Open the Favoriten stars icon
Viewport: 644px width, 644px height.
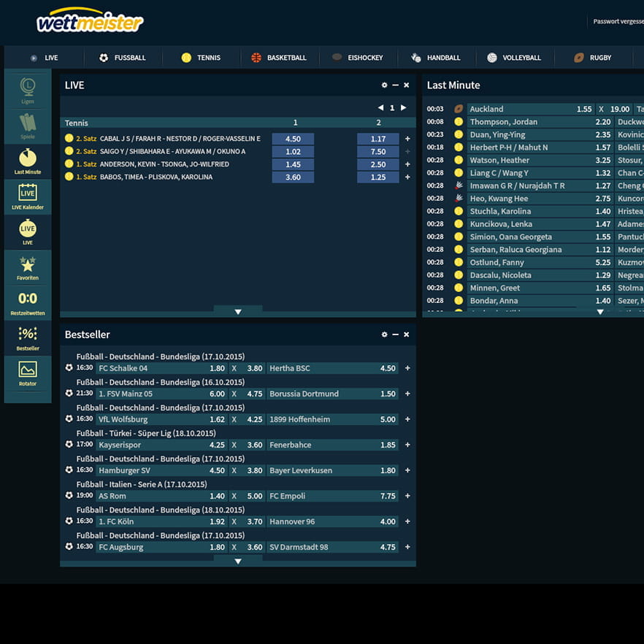click(x=28, y=267)
